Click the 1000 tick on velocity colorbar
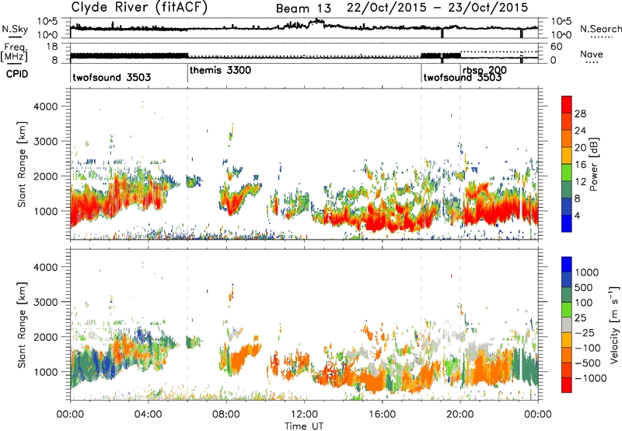The image size is (622, 431). point(587,272)
